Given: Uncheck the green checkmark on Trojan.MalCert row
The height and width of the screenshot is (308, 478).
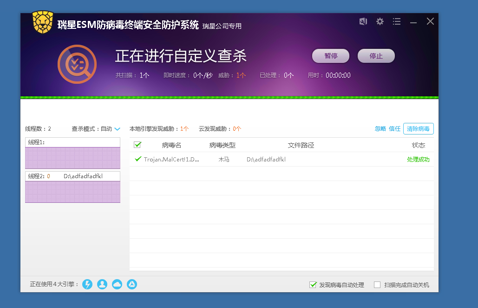Looking at the screenshot, I should tap(138, 159).
